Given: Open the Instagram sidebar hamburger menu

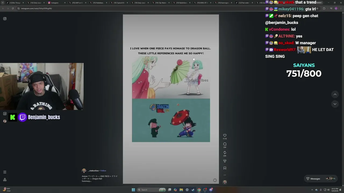Looking at the screenshot, I should 5,172.
